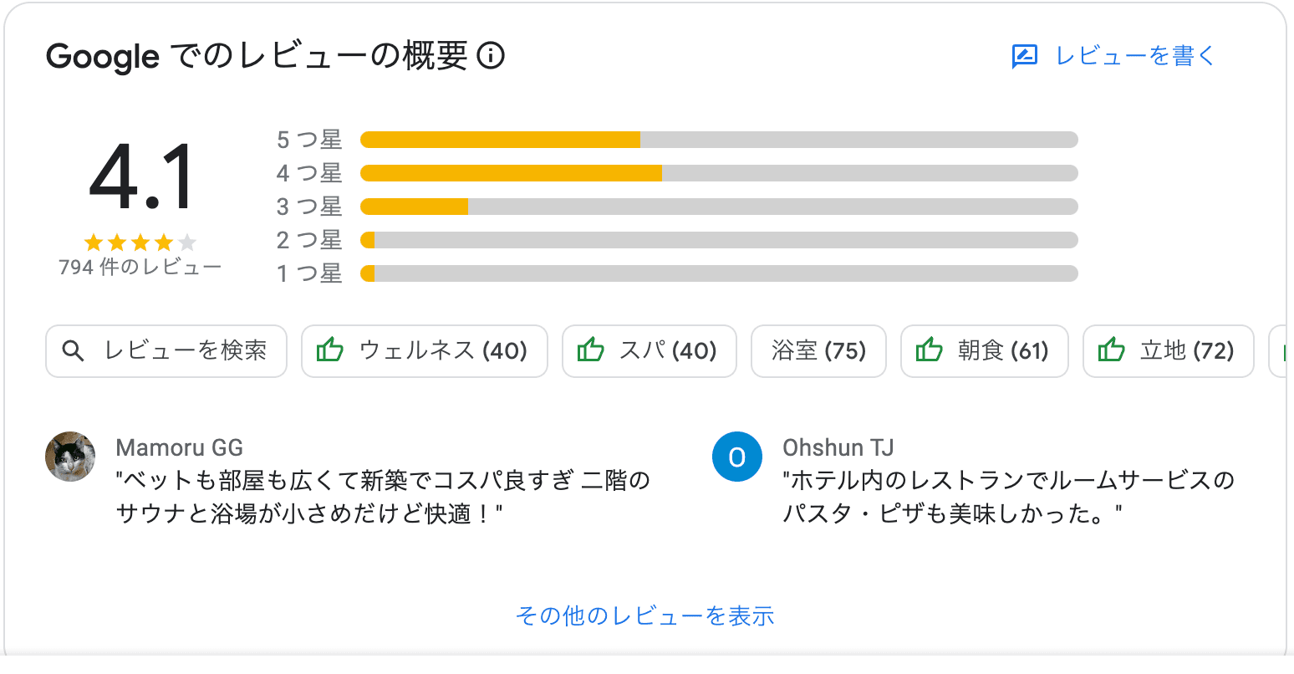
Task: Click the info icon beside review summary title
Action: click(491, 56)
